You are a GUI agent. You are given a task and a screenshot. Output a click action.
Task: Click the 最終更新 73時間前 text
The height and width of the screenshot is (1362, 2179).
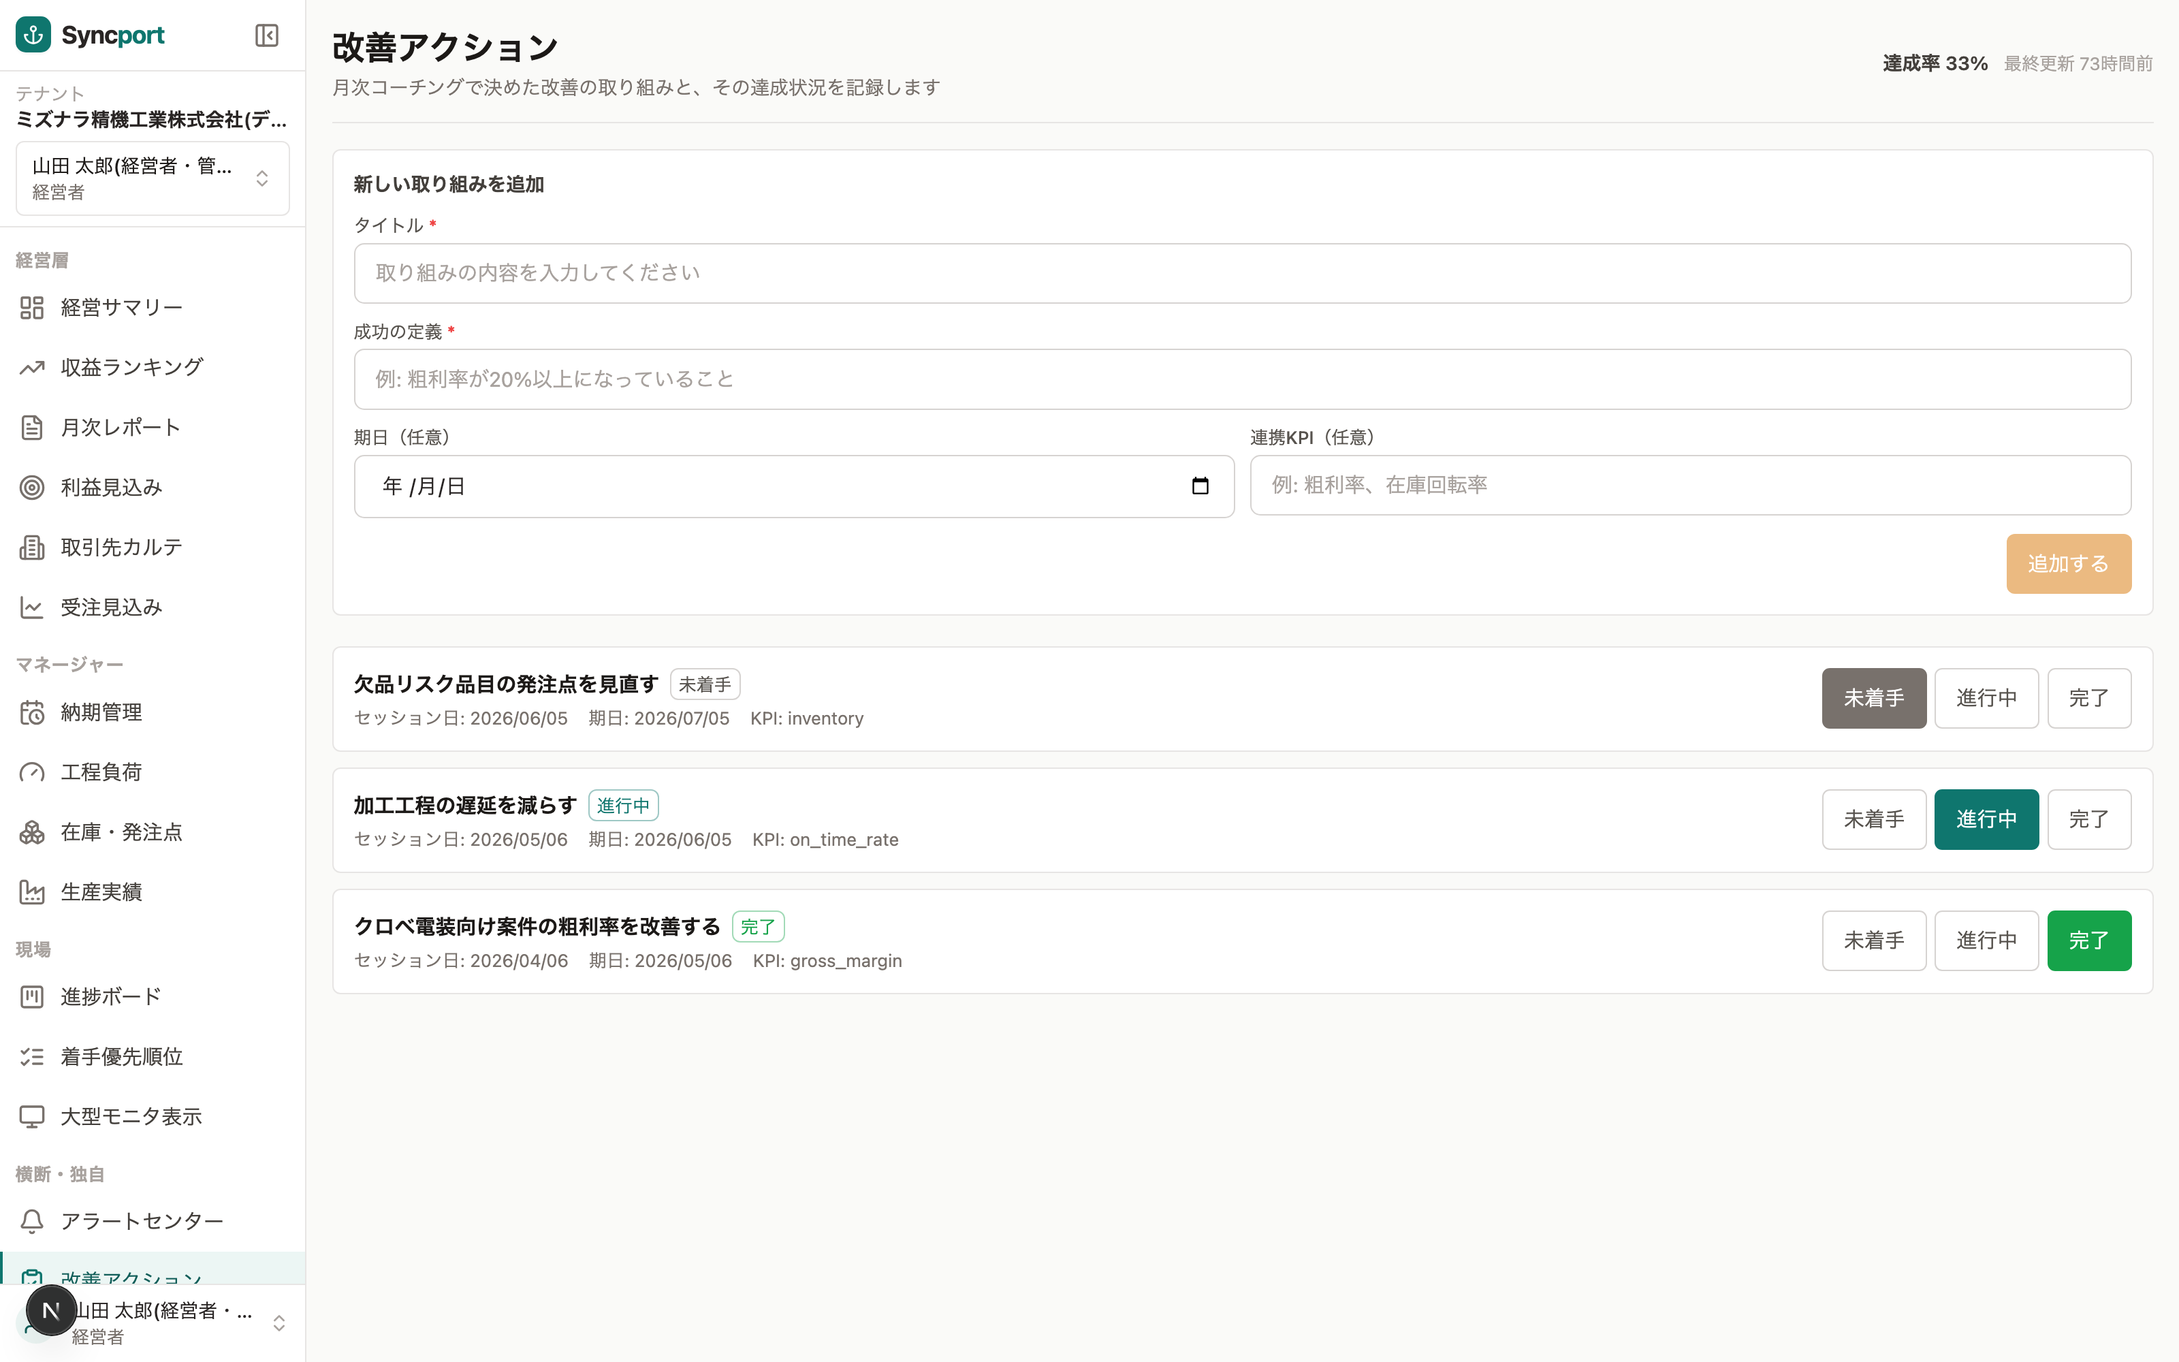click(x=2078, y=64)
